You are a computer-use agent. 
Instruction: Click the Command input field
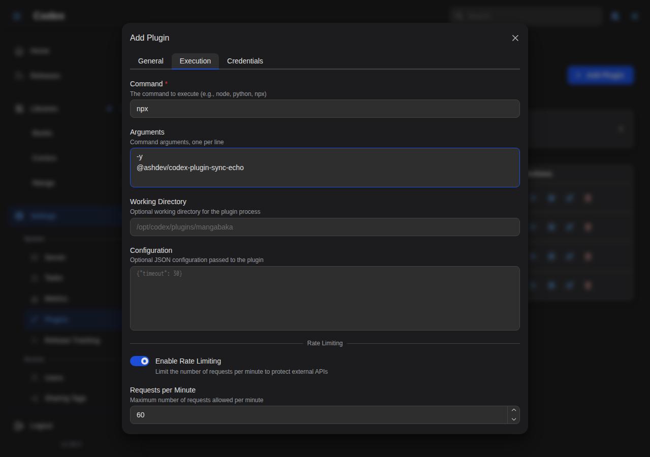[325, 109]
